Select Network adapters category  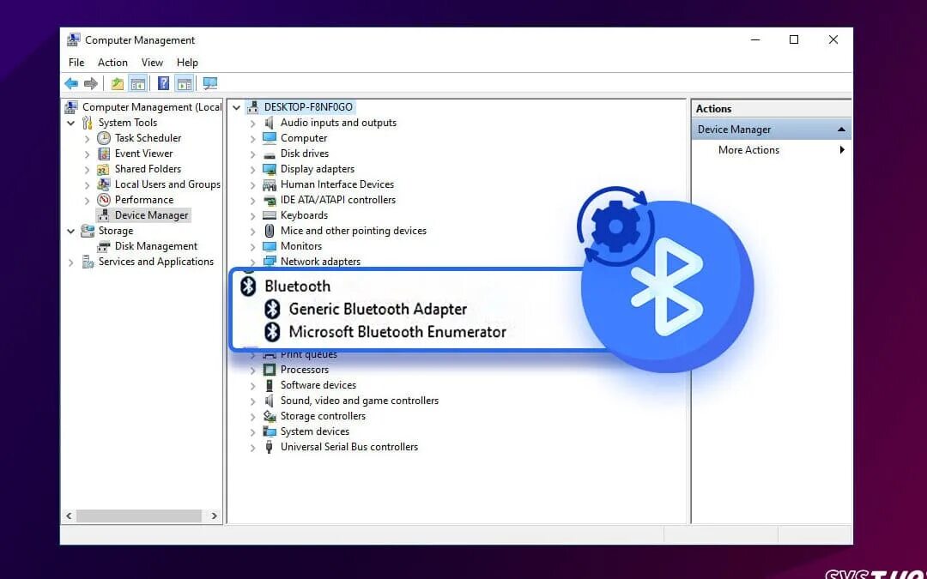320,262
